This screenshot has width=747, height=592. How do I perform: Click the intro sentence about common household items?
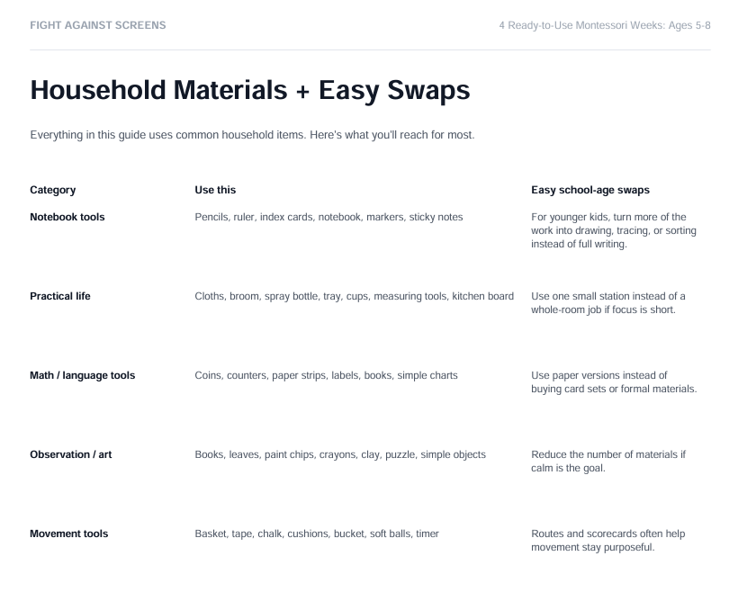pyautogui.click(x=252, y=135)
